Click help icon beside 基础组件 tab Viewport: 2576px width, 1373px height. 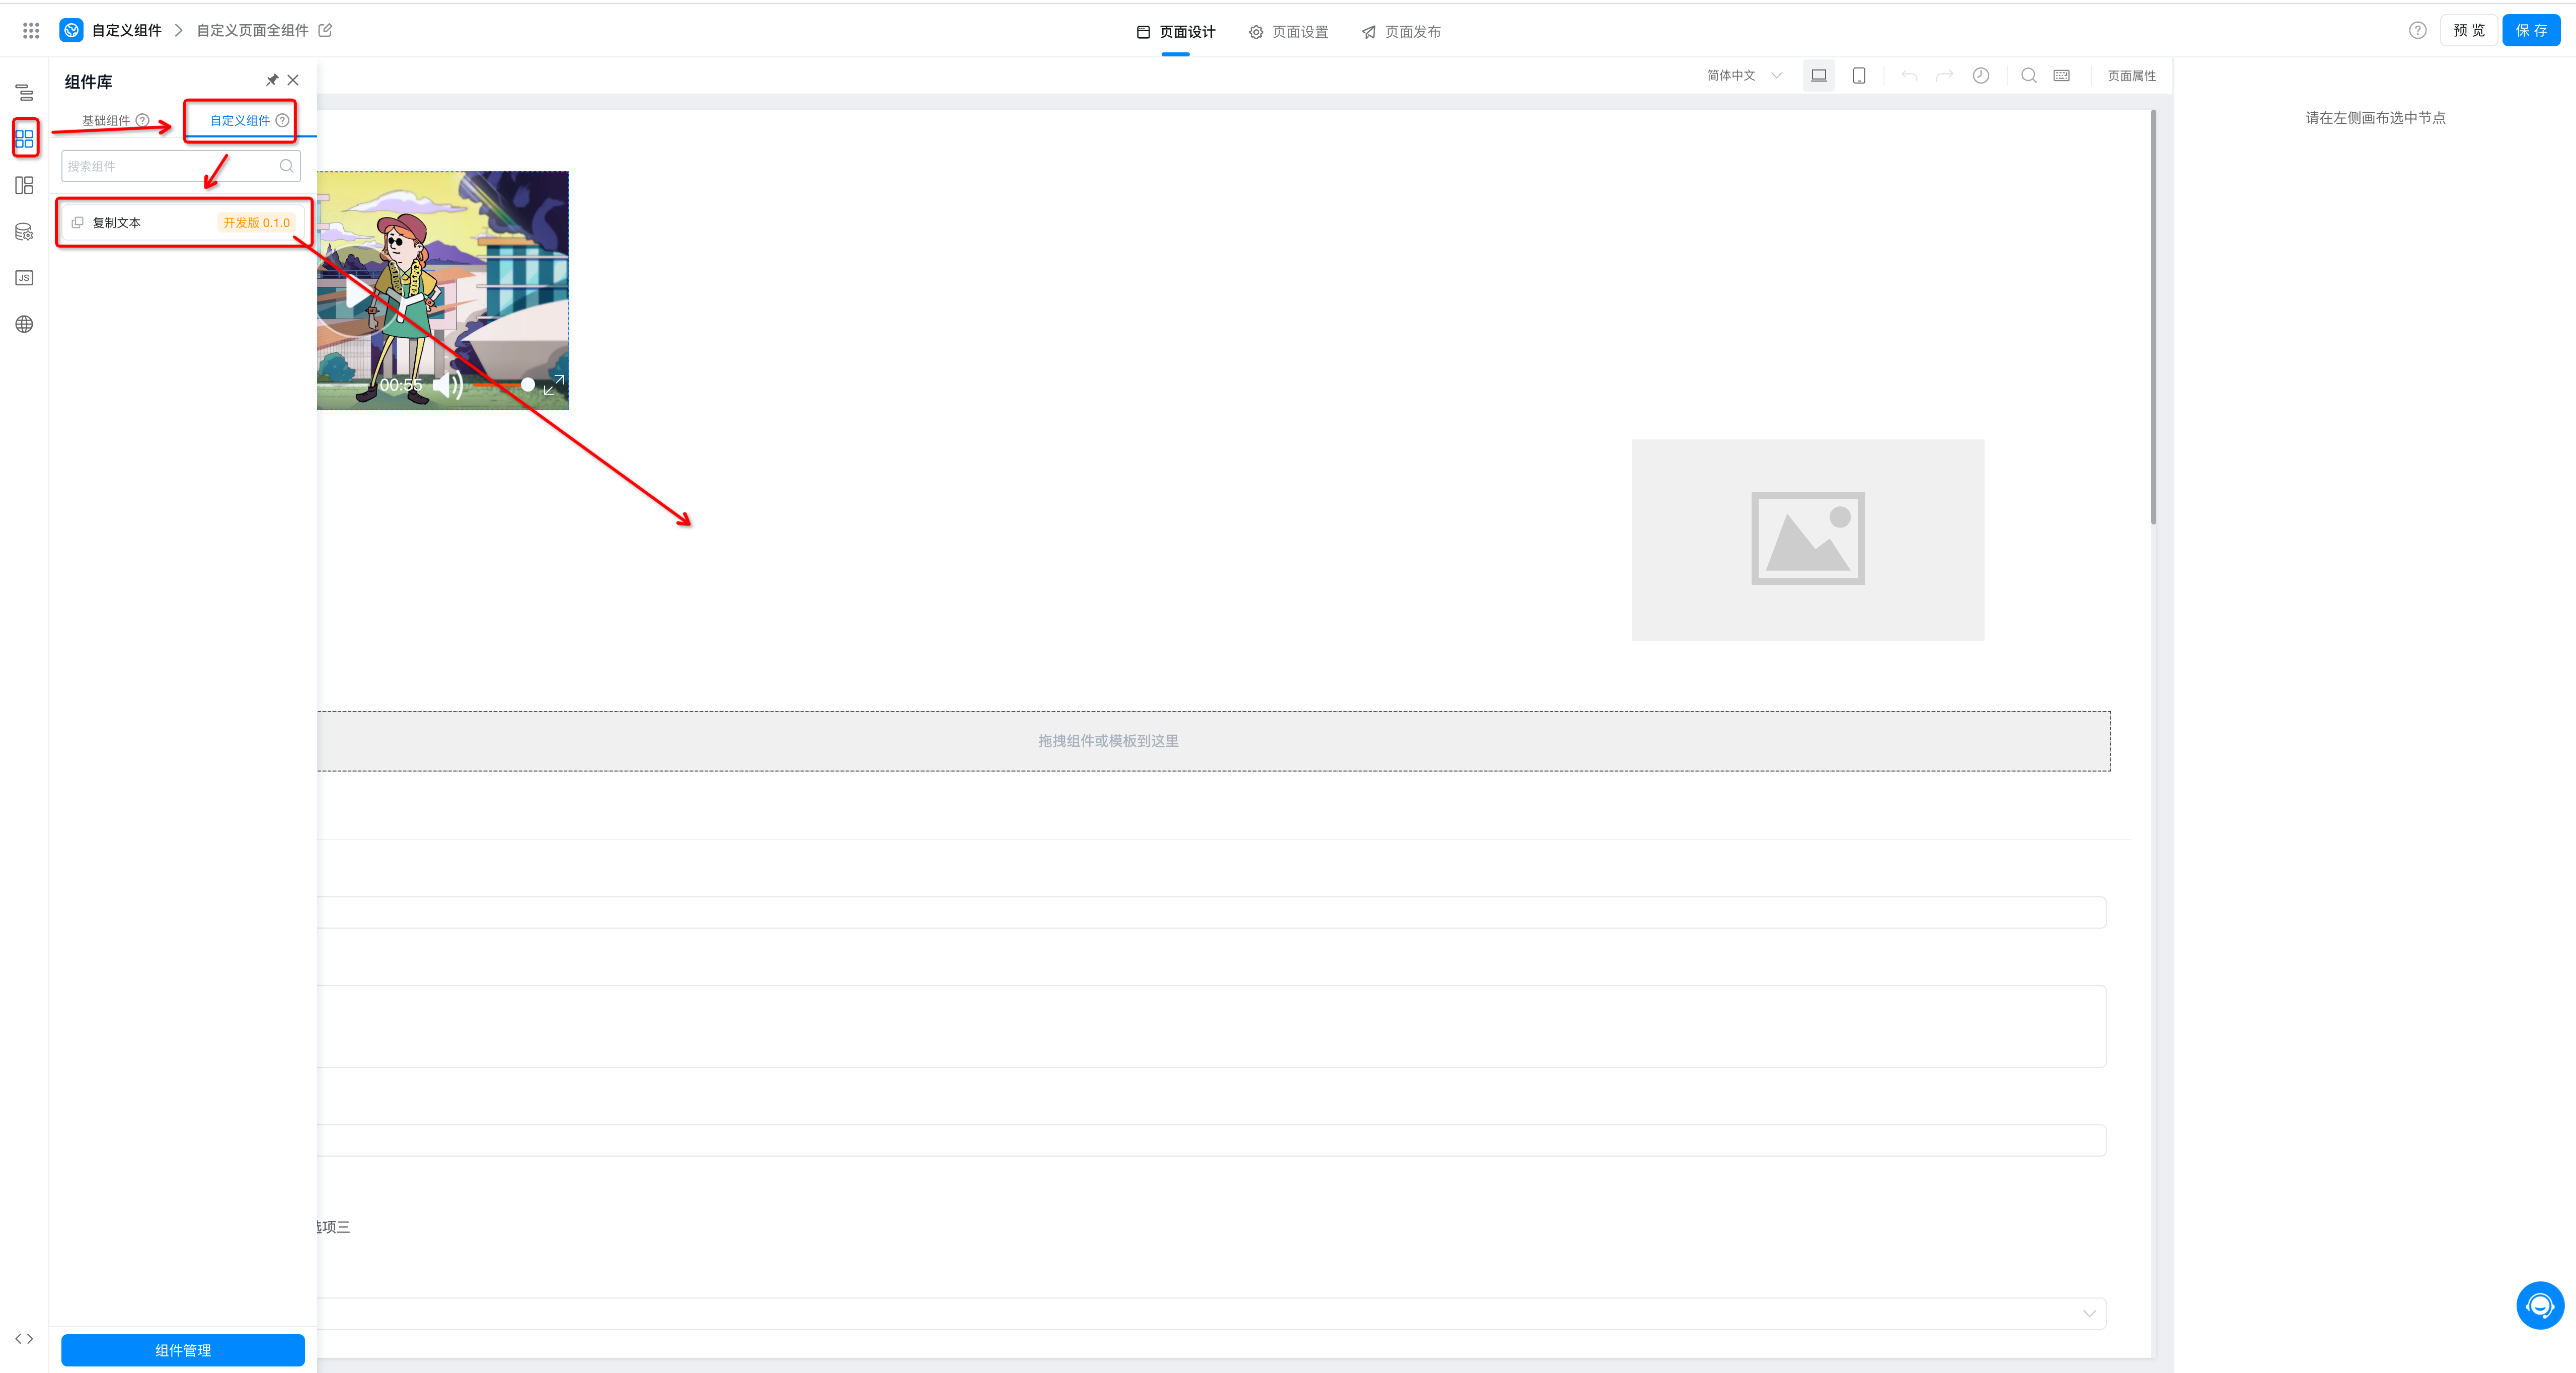pyautogui.click(x=143, y=120)
